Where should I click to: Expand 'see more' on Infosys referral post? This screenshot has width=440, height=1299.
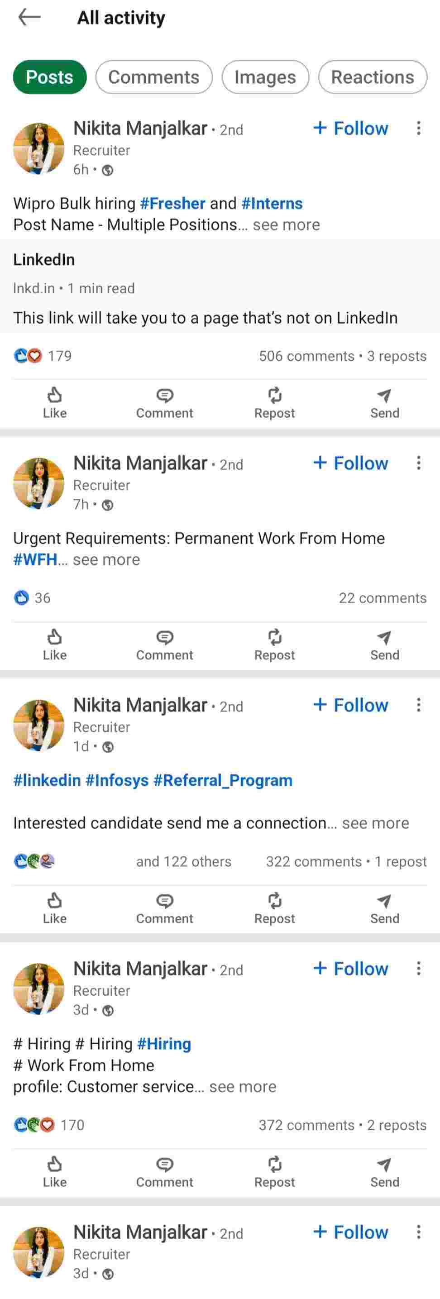[375, 823]
